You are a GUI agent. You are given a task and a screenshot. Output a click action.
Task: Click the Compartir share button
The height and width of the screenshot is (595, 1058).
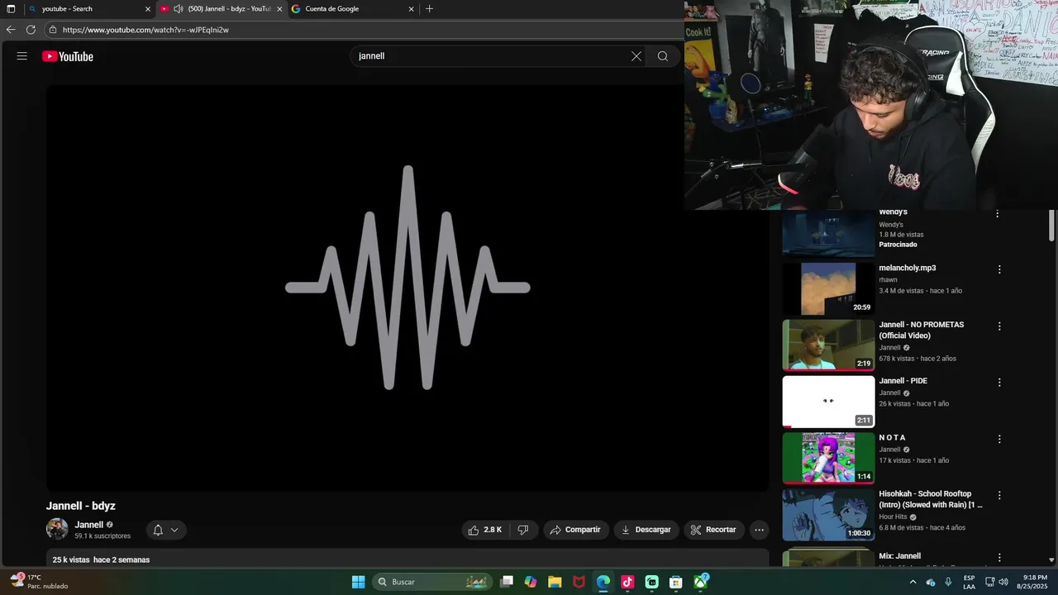click(576, 530)
